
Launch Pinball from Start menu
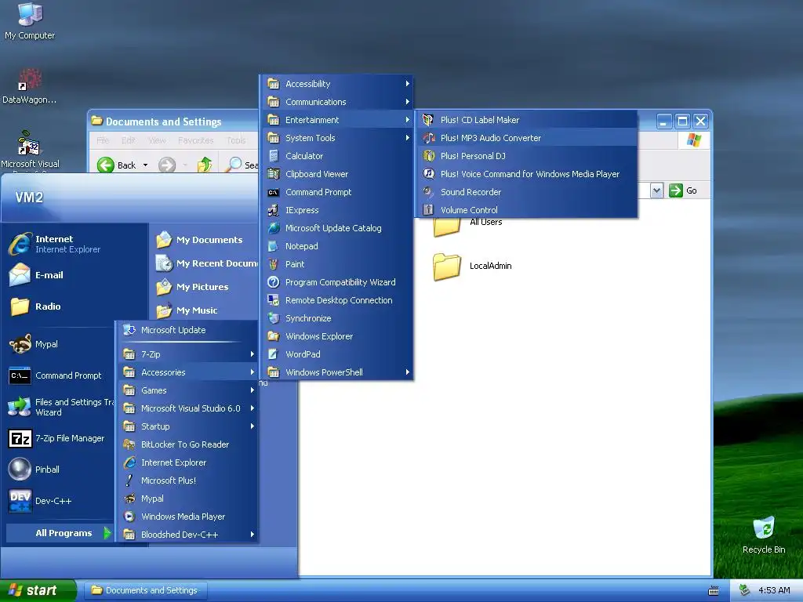coord(59,470)
